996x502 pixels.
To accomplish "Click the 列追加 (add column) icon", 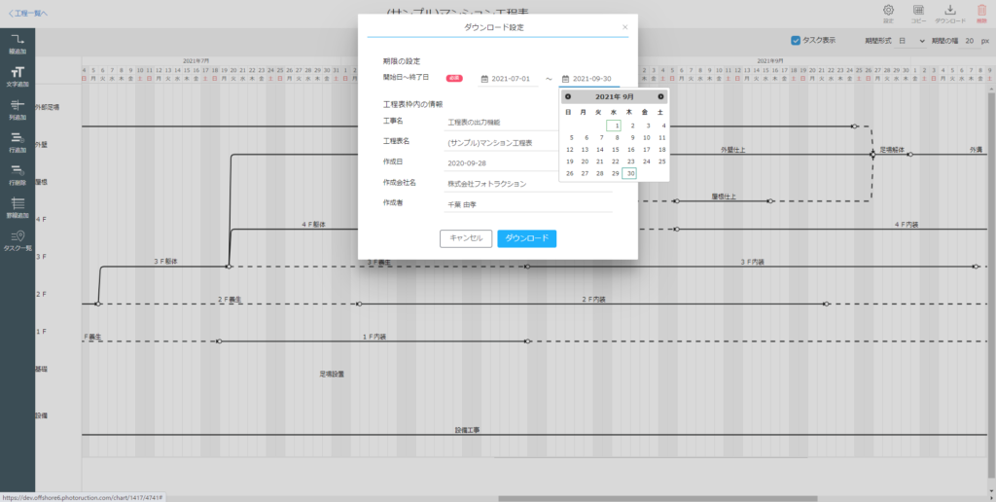I will coord(18,109).
